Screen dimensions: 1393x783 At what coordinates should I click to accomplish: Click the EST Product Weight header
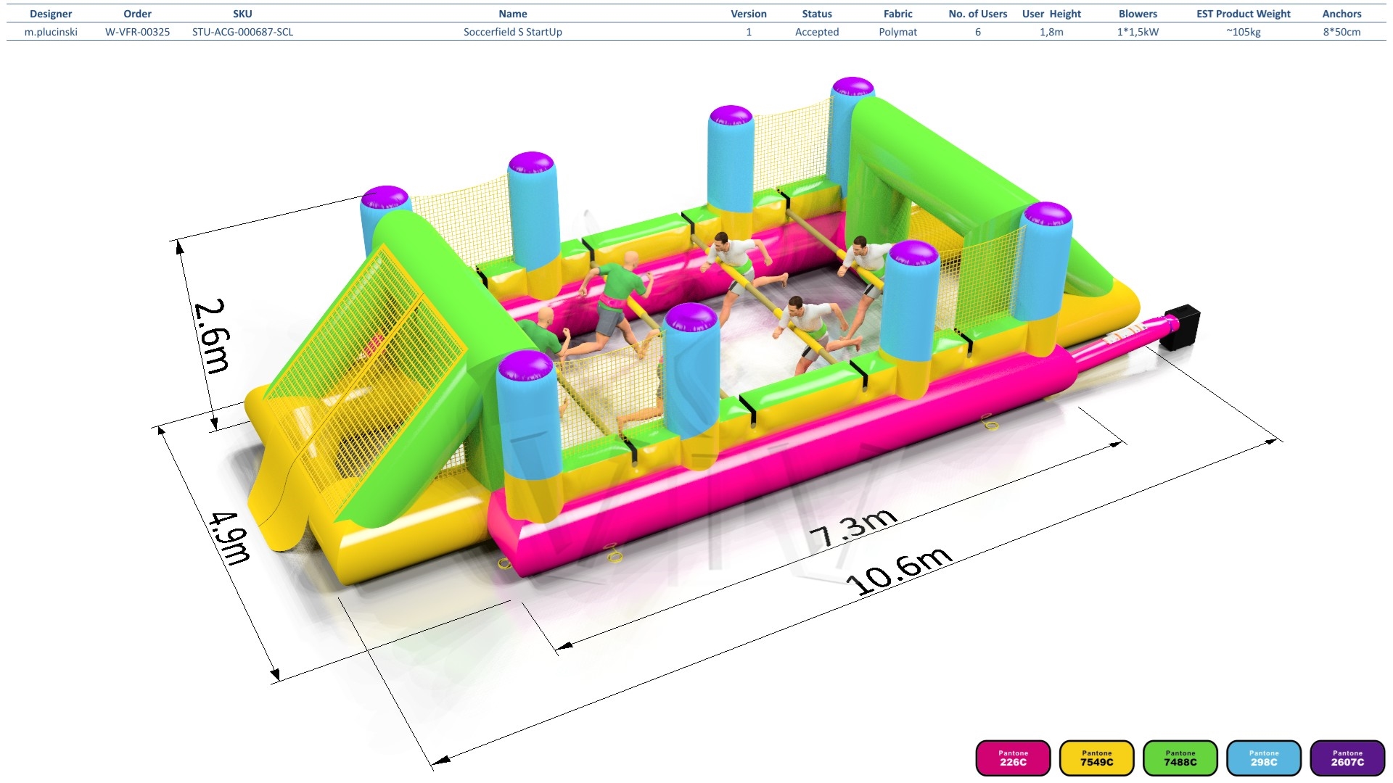(x=1244, y=14)
